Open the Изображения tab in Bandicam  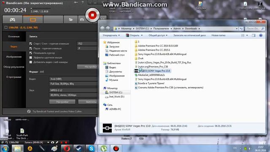point(14,57)
